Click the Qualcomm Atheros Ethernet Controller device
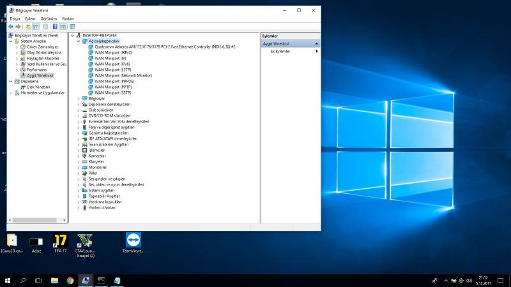 tap(165, 47)
